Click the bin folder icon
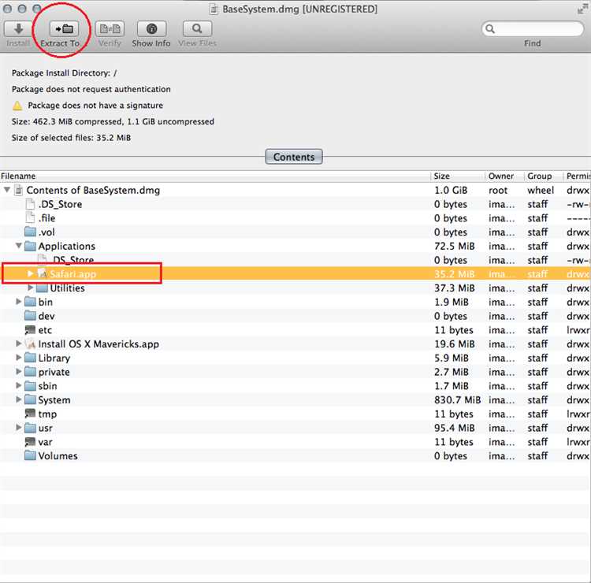 tap(30, 302)
